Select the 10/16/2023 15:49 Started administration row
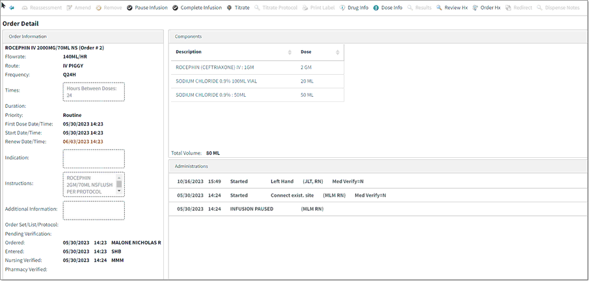Viewport: 590px width, 282px height. pyautogui.click(x=377, y=181)
